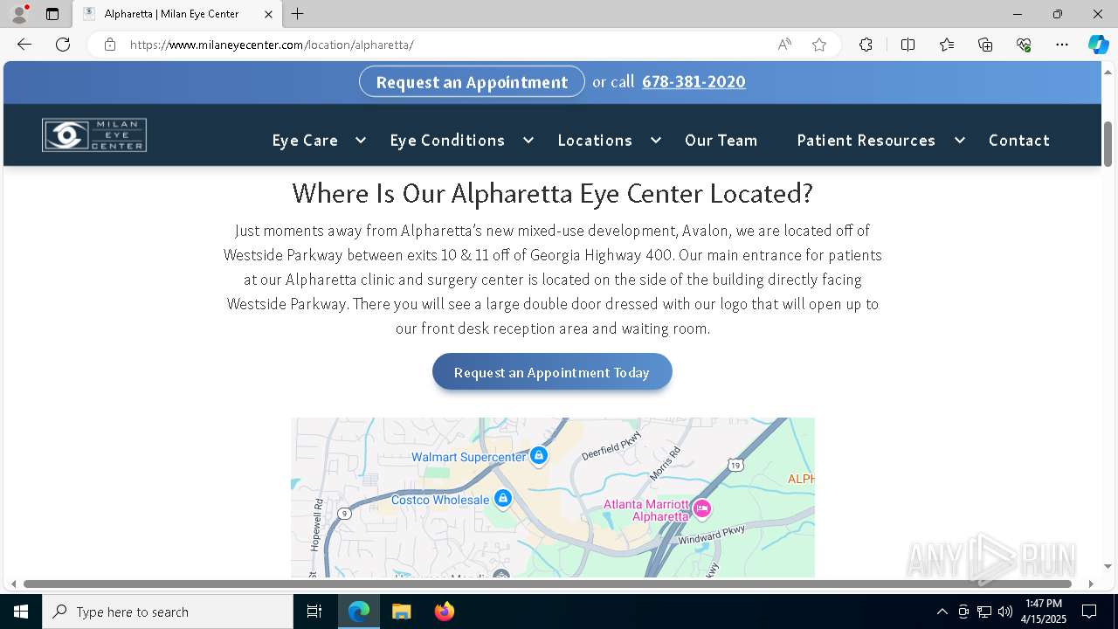Add this page to favorites star
Screen dimensions: 1118x629
click(819, 45)
